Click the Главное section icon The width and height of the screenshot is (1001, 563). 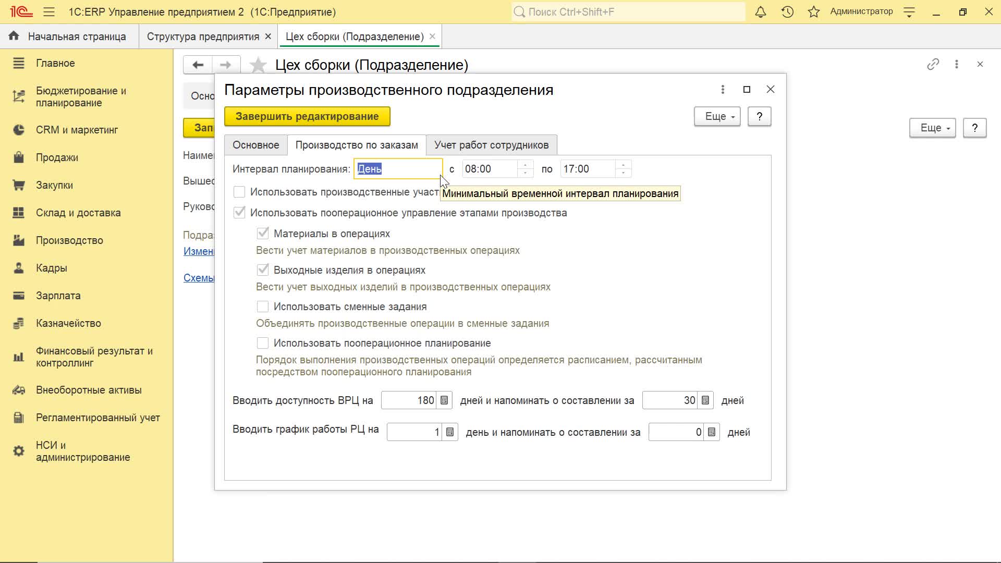click(x=19, y=63)
